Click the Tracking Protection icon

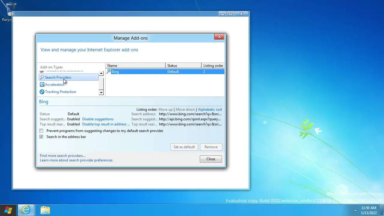(42, 92)
